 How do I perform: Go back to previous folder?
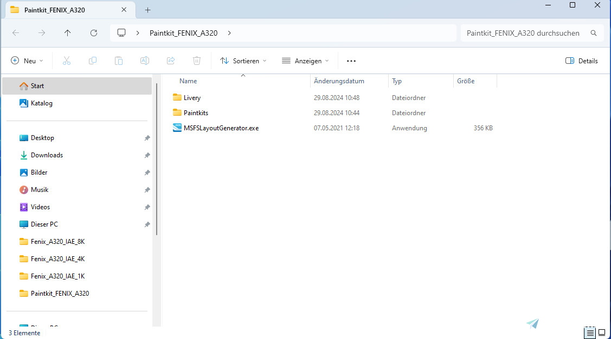click(16, 33)
